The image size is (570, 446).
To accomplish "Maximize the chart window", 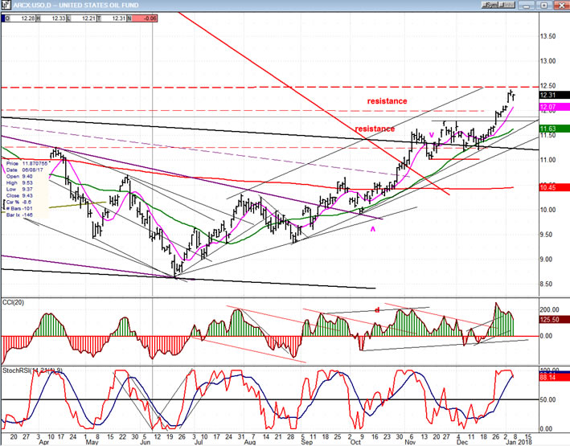I will point(543,6).
